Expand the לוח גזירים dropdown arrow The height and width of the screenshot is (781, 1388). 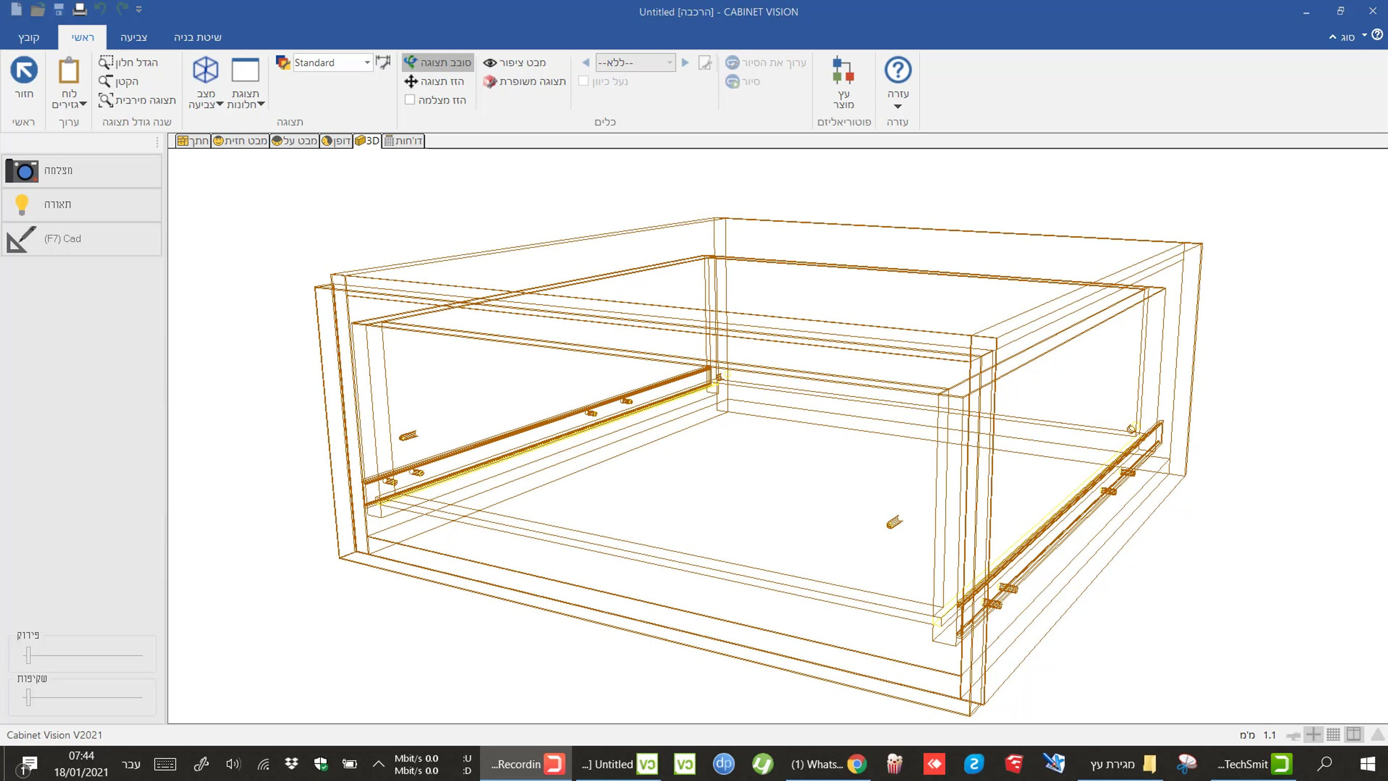click(x=83, y=104)
